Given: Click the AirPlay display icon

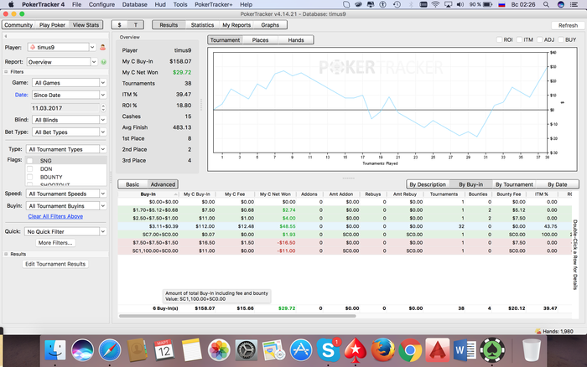Looking at the screenshot, I should (x=448, y=4).
